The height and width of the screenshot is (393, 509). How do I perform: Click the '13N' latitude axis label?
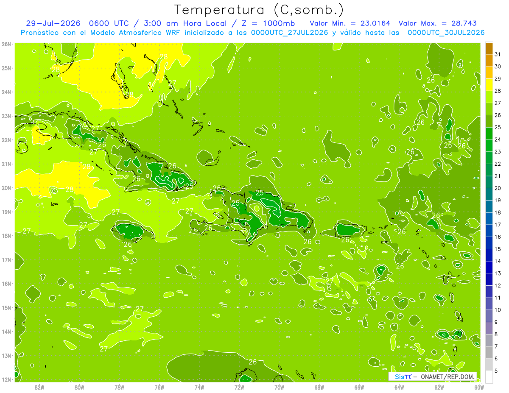click(6, 356)
